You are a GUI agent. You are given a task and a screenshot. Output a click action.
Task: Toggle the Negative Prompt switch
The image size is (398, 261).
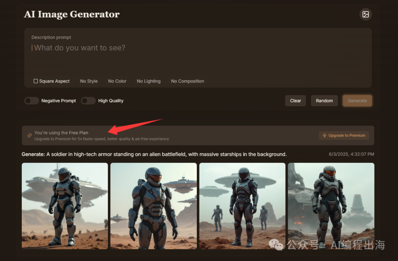pyautogui.click(x=32, y=100)
